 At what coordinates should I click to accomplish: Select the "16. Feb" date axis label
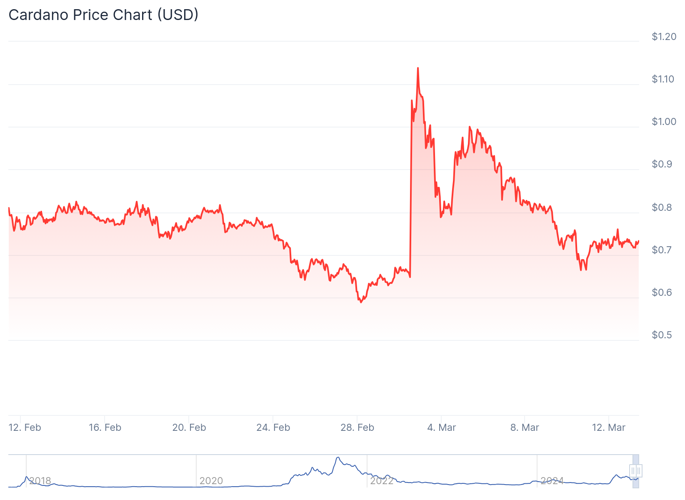(x=105, y=427)
